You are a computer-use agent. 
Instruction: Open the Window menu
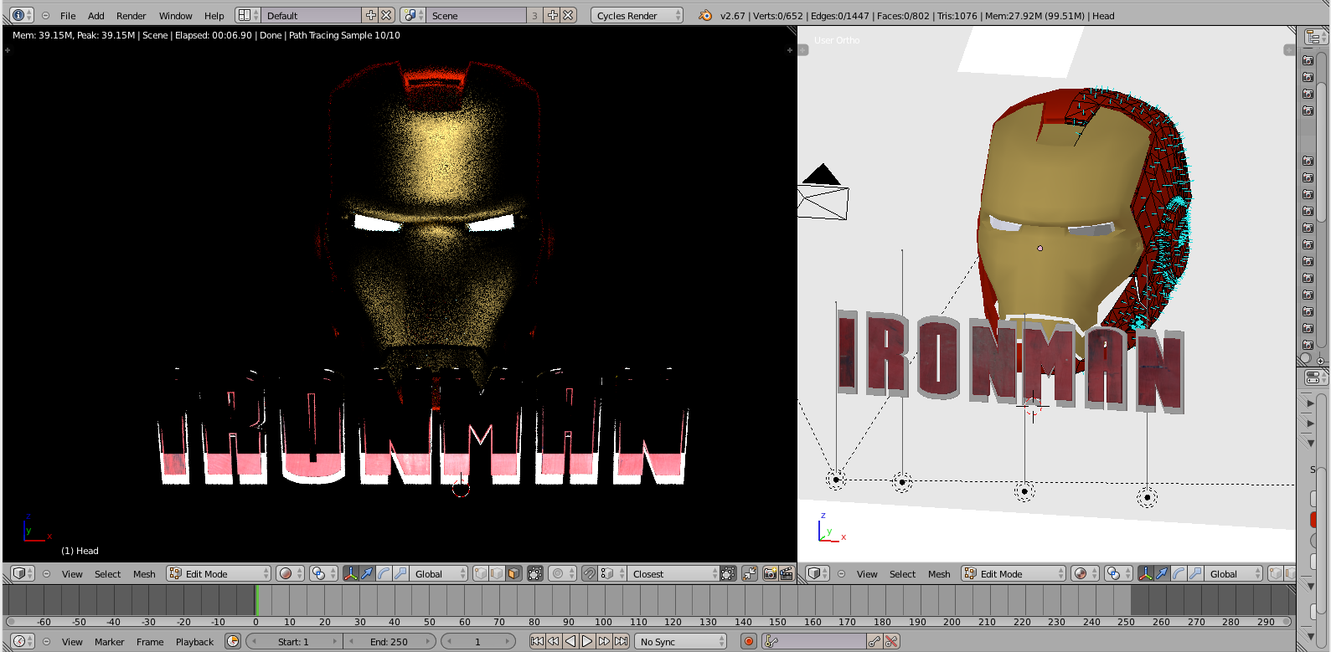coord(176,16)
